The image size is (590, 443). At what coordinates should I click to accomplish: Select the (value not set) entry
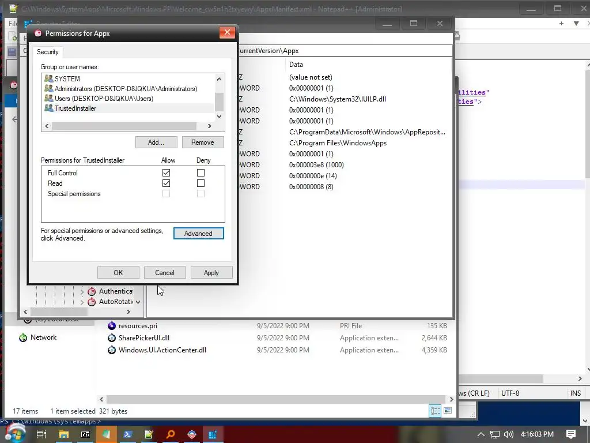(x=311, y=77)
